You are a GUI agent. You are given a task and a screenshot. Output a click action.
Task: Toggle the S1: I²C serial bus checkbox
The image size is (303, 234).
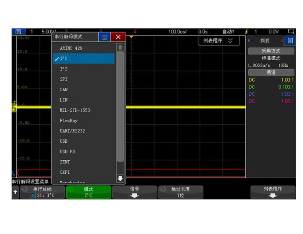coord(34,195)
